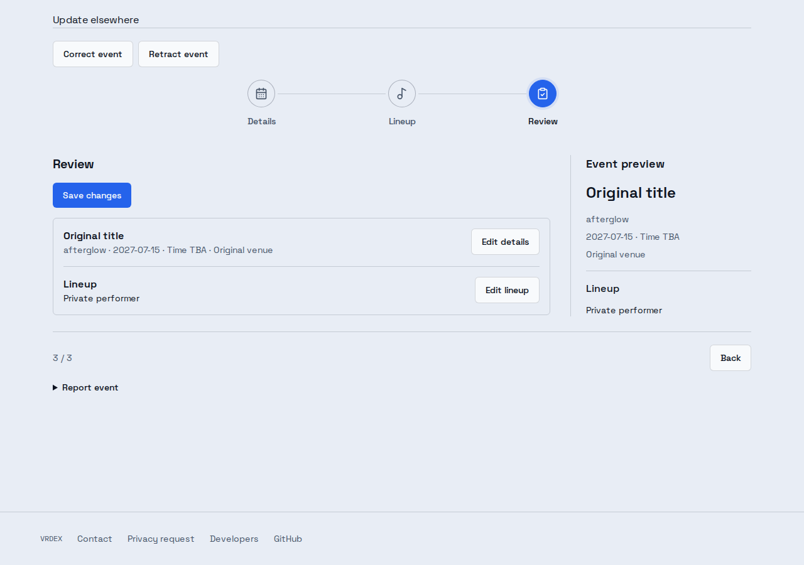Click the large 'Original title' preview heading
804x565 pixels.
[631, 193]
